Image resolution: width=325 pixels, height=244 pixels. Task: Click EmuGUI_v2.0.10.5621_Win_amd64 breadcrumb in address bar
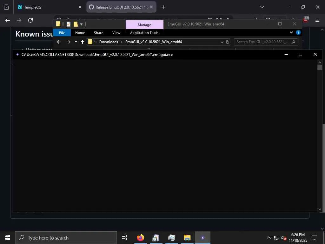point(154,42)
